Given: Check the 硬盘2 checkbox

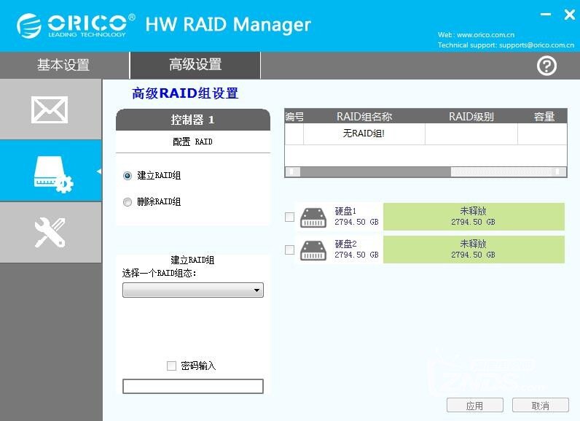Looking at the screenshot, I should [x=289, y=250].
